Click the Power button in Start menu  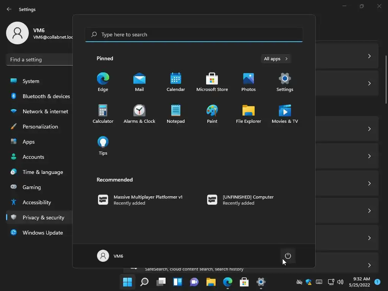coord(288,256)
